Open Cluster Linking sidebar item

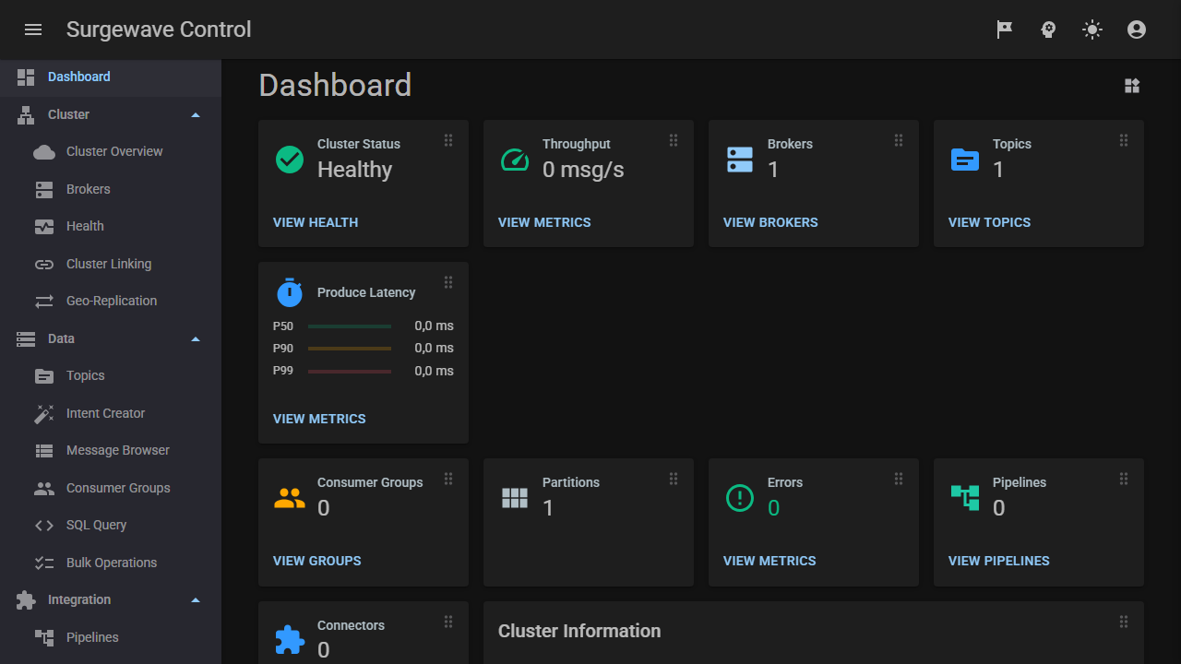pos(111,264)
